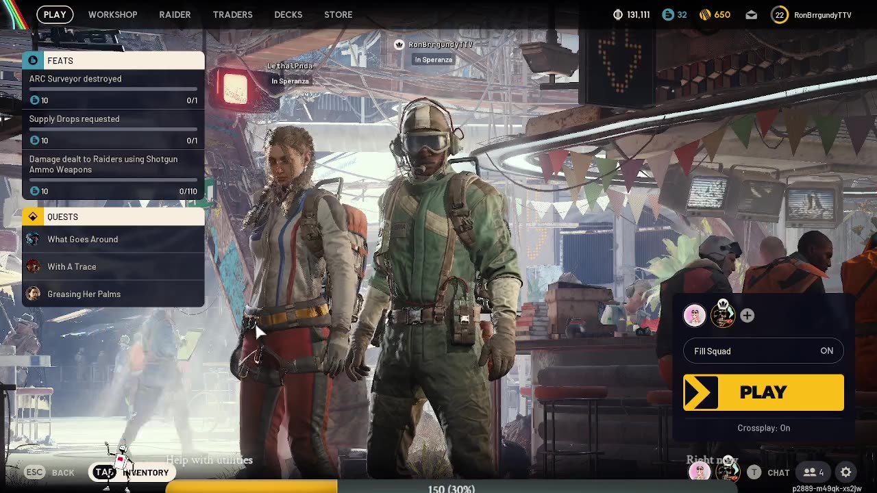Toggle the Crossplay: On setting
Screen dimensions: 877x493
[763, 428]
